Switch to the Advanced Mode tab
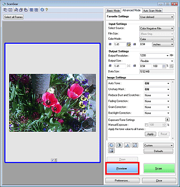180x187 pixels. [131, 10]
